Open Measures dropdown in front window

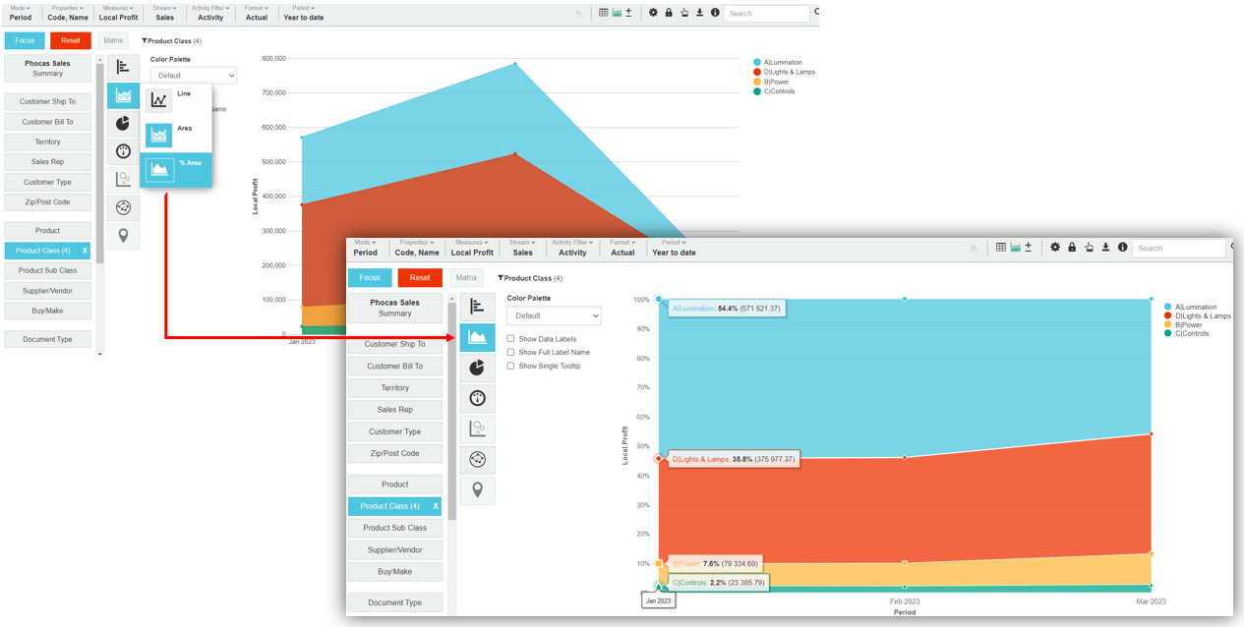472,248
